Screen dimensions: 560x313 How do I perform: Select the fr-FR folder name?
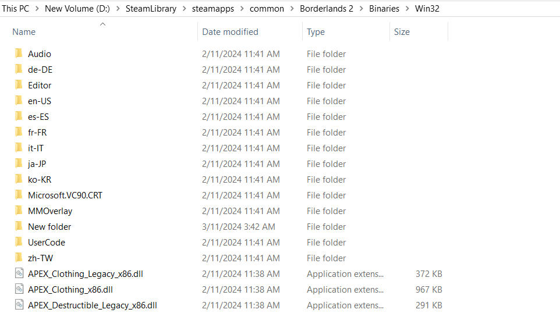(37, 133)
